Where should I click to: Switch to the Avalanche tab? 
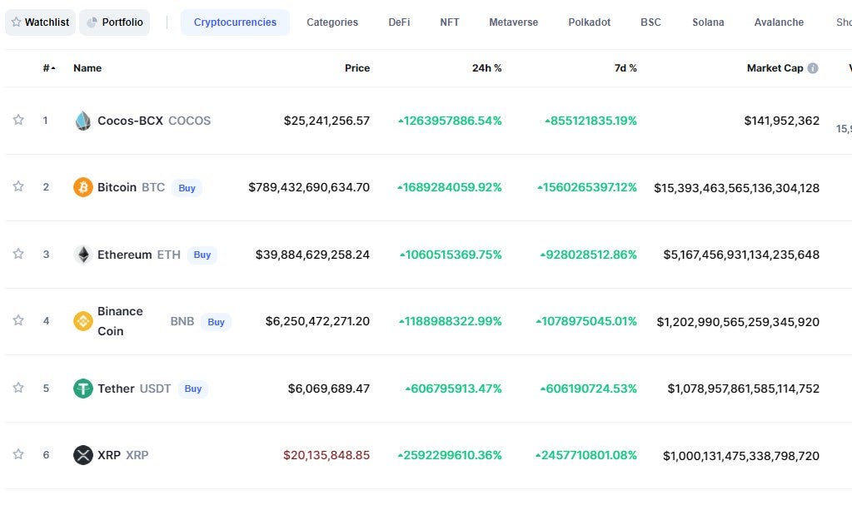(779, 22)
